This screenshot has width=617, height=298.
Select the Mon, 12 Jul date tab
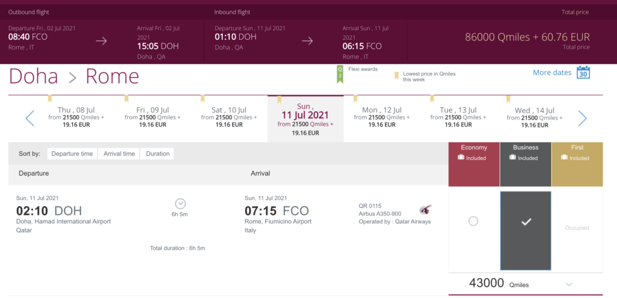pyautogui.click(x=381, y=117)
